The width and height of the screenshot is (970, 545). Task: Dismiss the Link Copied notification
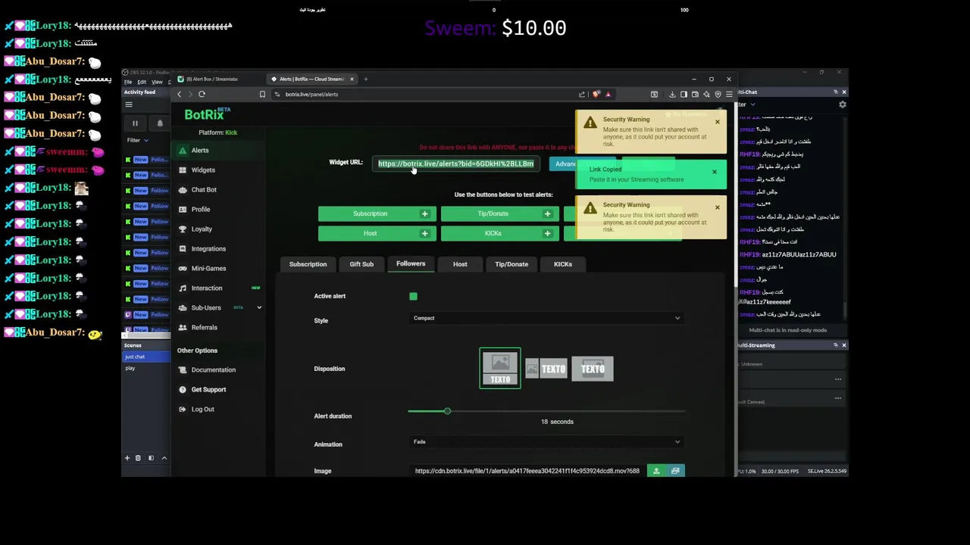[x=714, y=173]
